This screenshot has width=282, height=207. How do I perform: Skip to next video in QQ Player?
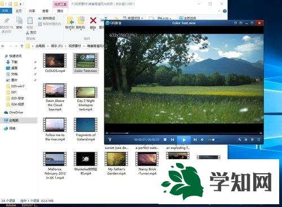(195, 139)
